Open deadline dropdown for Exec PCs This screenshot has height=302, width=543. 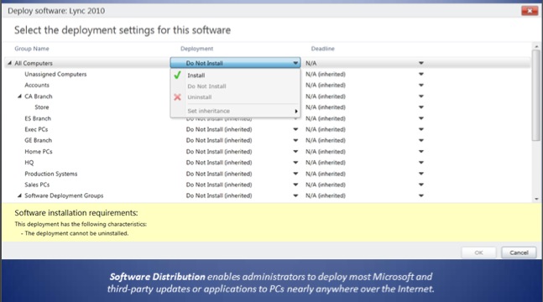(421, 129)
